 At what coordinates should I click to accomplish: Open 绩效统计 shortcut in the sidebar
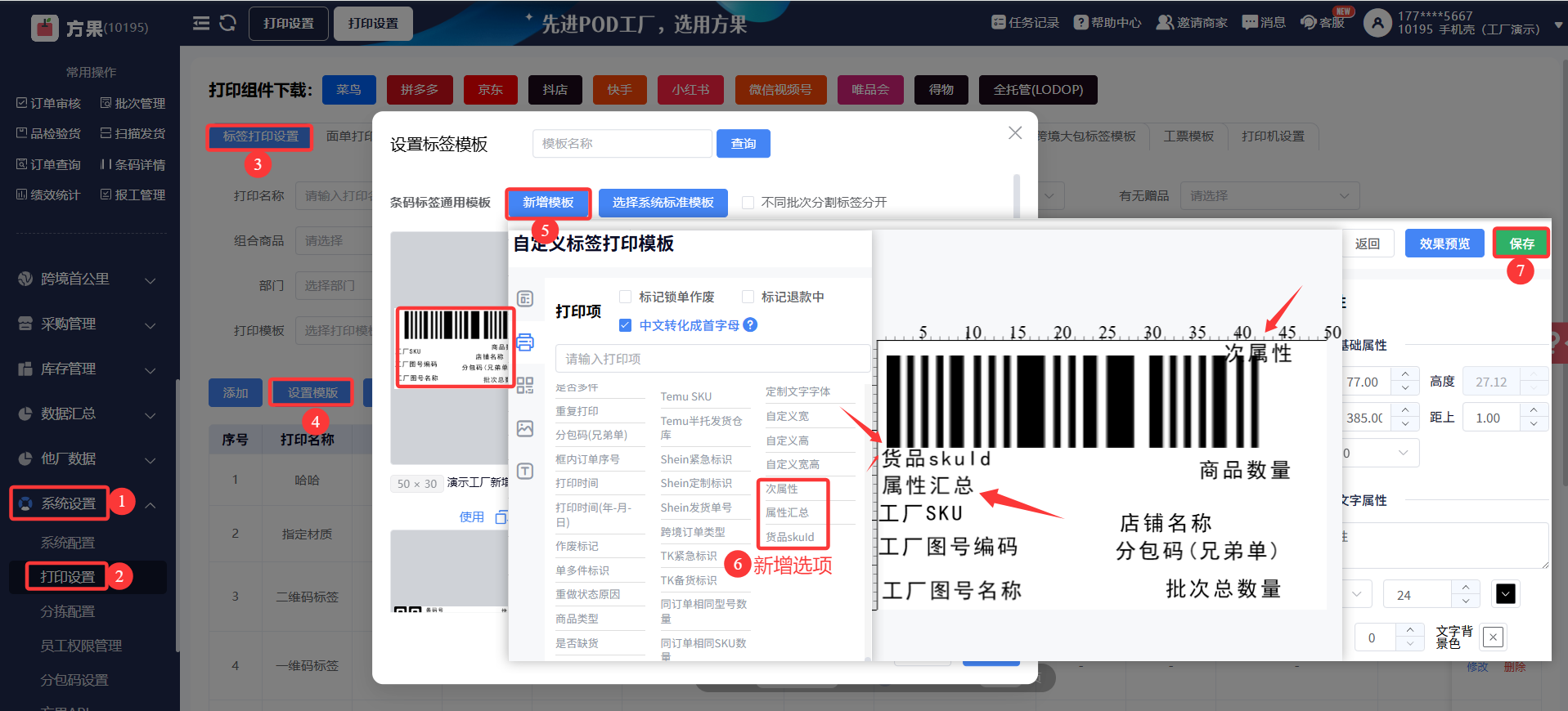click(49, 195)
